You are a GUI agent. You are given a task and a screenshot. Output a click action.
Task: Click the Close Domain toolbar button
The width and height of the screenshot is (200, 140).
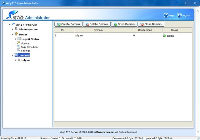coord(151,24)
